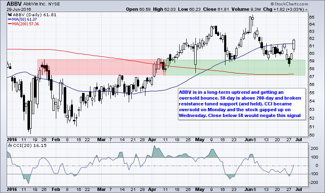This screenshot has height=193, width=325.
Task: Click the 29-Jun-2016 date label
Action: 19,10
